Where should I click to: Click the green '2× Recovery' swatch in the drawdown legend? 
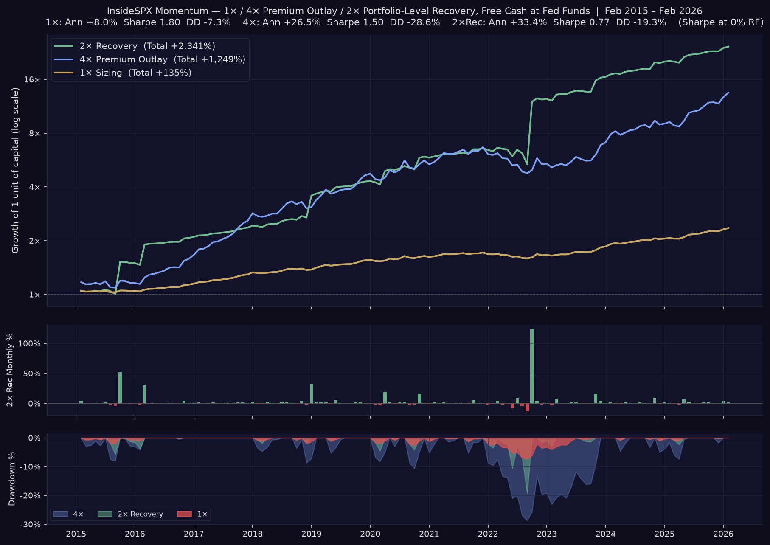pos(105,514)
